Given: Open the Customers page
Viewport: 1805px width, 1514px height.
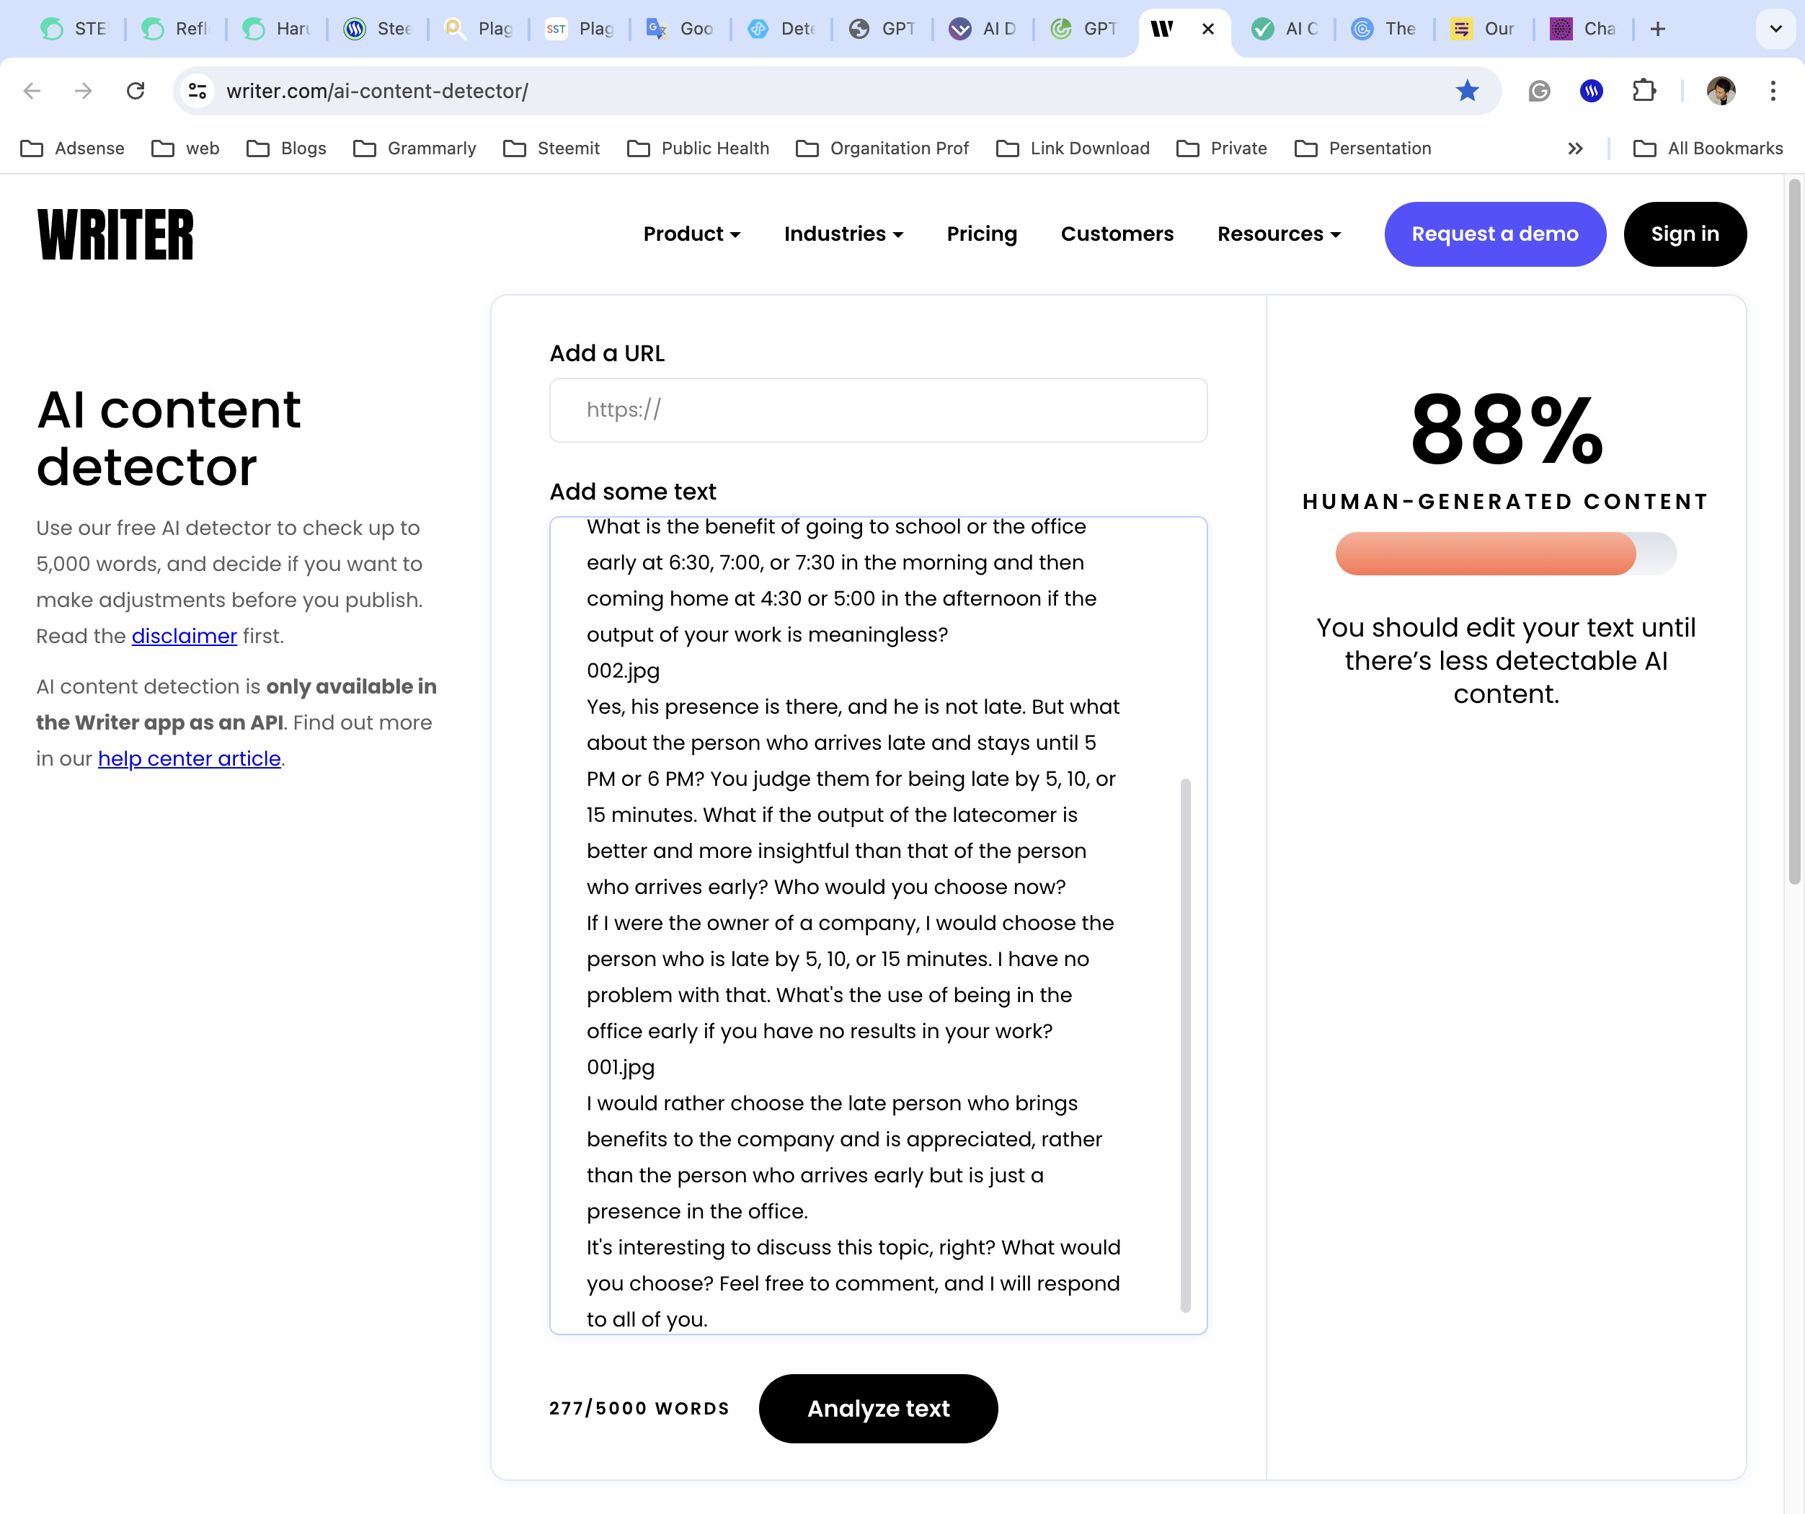Looking at the screenshot, I should click(x=1117, y=234).
